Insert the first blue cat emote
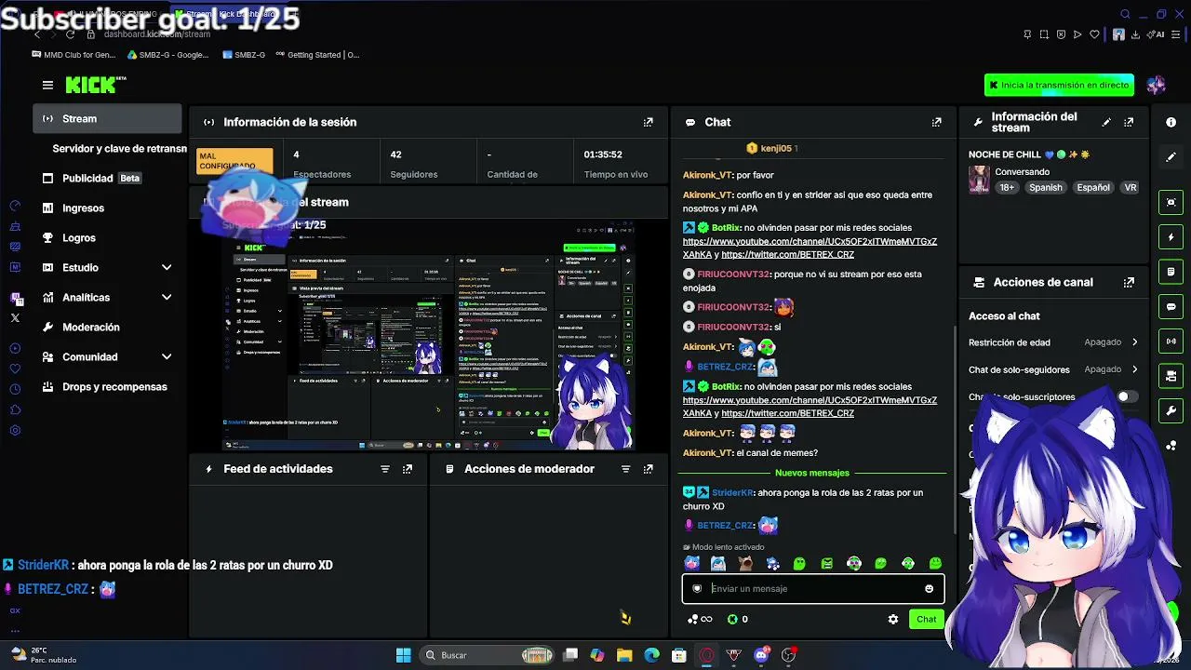The height and width of the screenshot is (670, 1191). click(x=691, y=563)
